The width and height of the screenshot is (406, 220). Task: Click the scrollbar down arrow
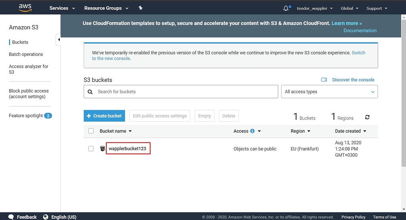[x=404, y=209]
